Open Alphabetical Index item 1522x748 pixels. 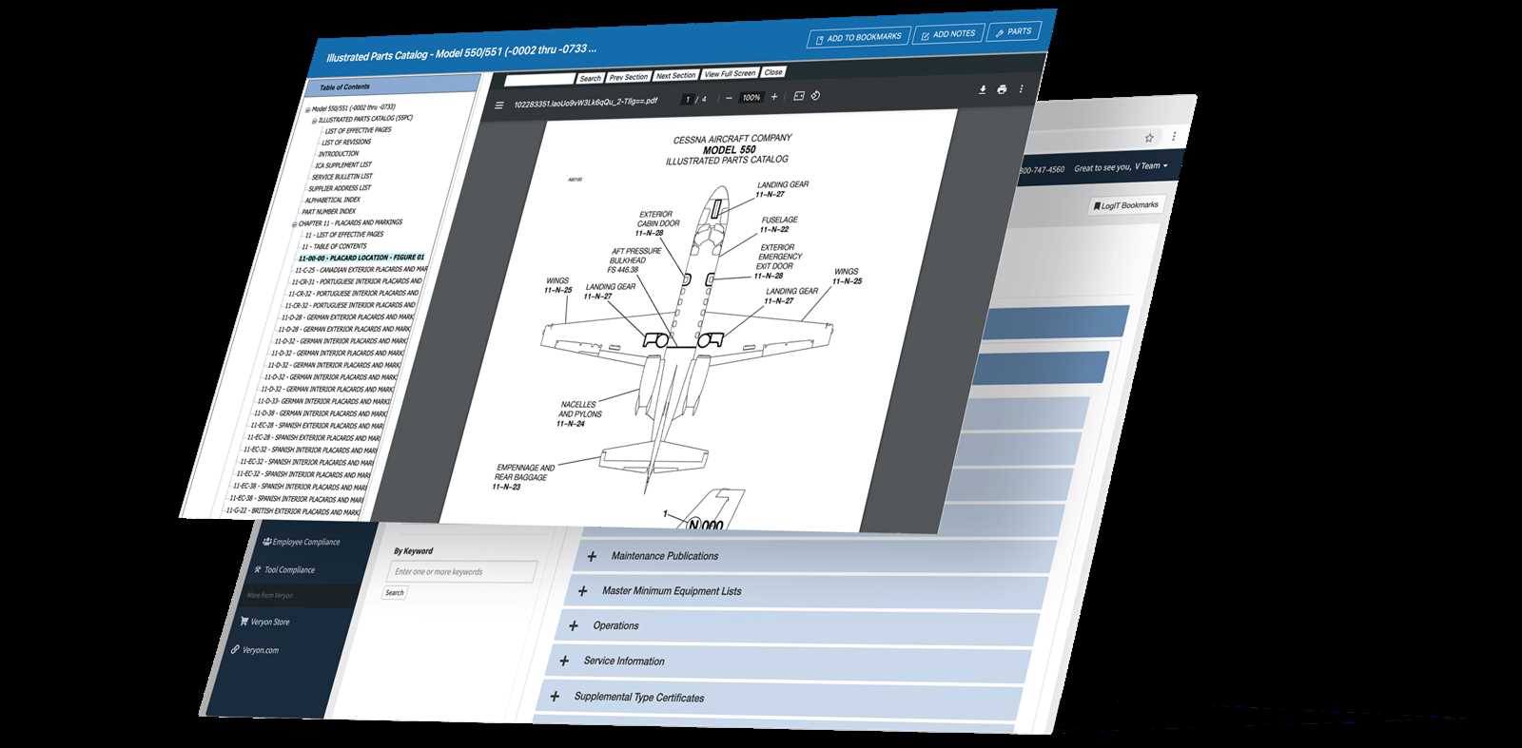coord(332,200)
